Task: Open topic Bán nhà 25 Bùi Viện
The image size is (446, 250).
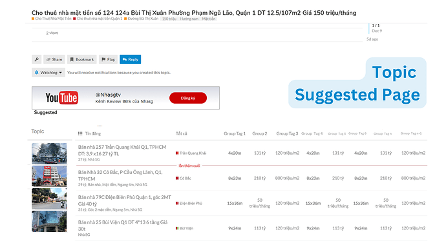Action: [x=123, y=226]
